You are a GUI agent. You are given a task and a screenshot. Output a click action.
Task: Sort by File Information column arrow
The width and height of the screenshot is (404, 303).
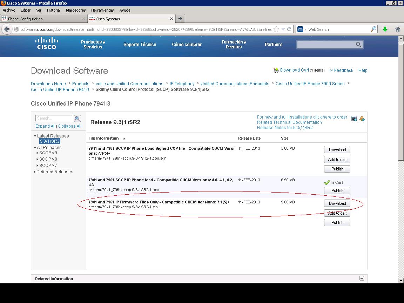tap(124, 139)
